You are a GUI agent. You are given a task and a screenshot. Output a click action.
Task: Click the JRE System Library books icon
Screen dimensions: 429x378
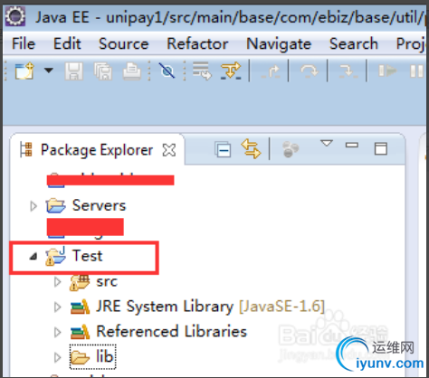pos(80,307)
